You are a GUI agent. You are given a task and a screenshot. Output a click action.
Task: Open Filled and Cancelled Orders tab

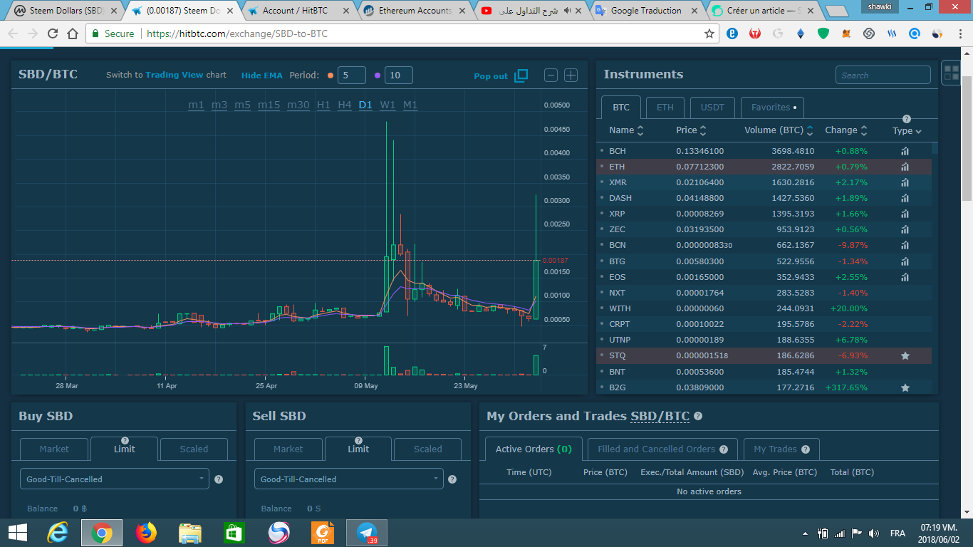point(662,449)
